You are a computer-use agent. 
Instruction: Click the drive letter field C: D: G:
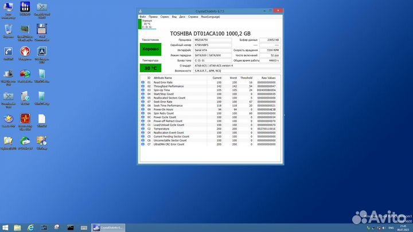[212, 61]
